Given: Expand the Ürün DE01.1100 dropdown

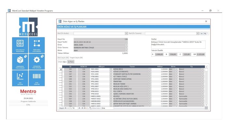Looking at the screenshot, I should [x=126, y=45].
